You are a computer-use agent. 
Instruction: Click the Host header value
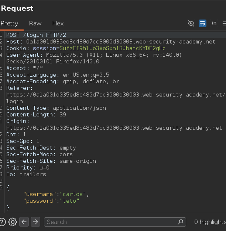pos(121,42)
